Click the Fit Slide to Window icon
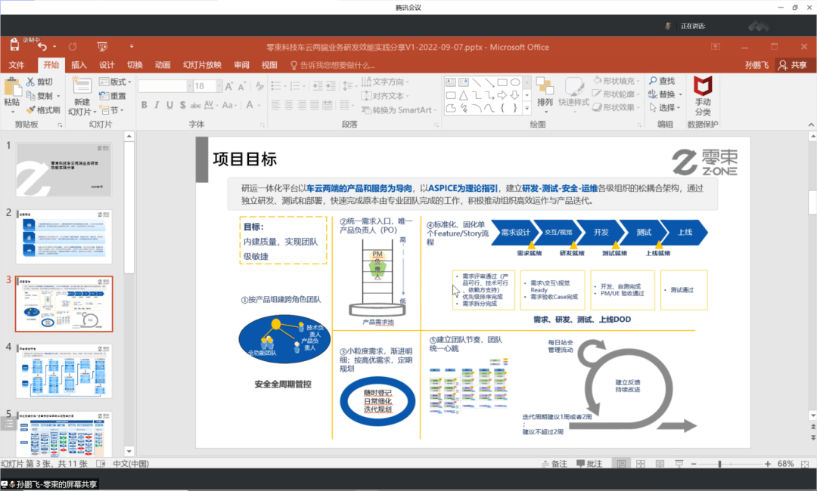This screenshot has height=491, width=817. click(805, 464)
